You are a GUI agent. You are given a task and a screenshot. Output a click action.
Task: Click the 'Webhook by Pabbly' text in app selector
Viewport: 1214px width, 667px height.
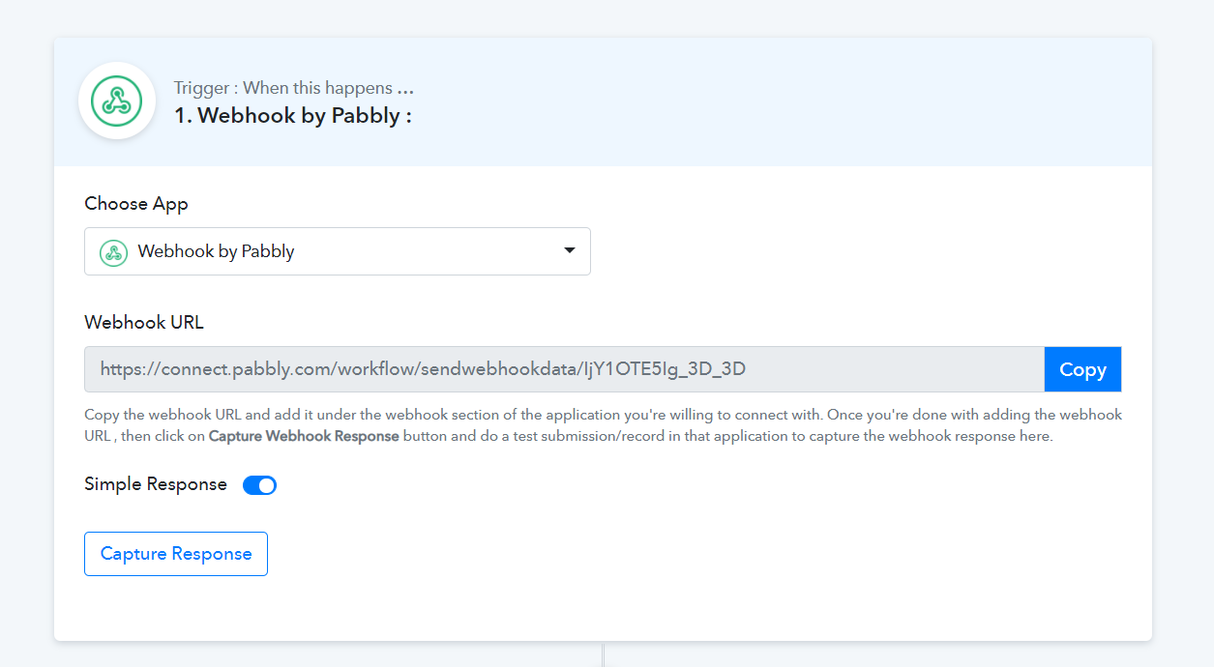[x=216, y=251]
